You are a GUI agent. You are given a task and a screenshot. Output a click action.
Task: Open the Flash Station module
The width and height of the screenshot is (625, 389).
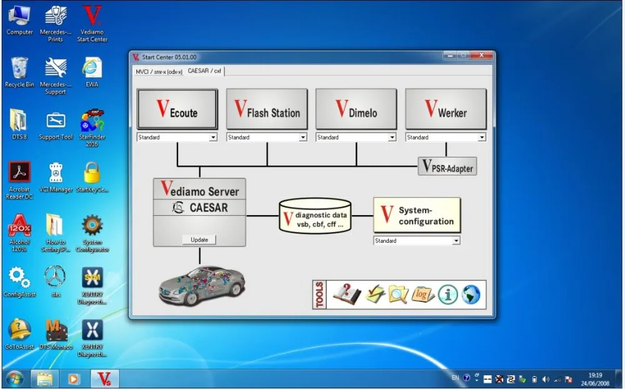[x=267, y=109]
